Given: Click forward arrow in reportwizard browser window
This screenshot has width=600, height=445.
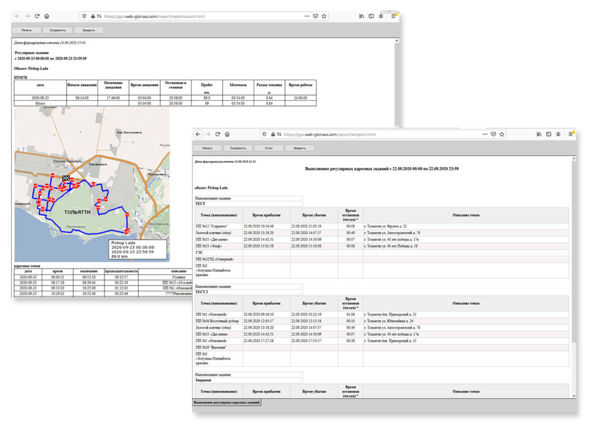Looking at the screenshot, I should 27,16.
